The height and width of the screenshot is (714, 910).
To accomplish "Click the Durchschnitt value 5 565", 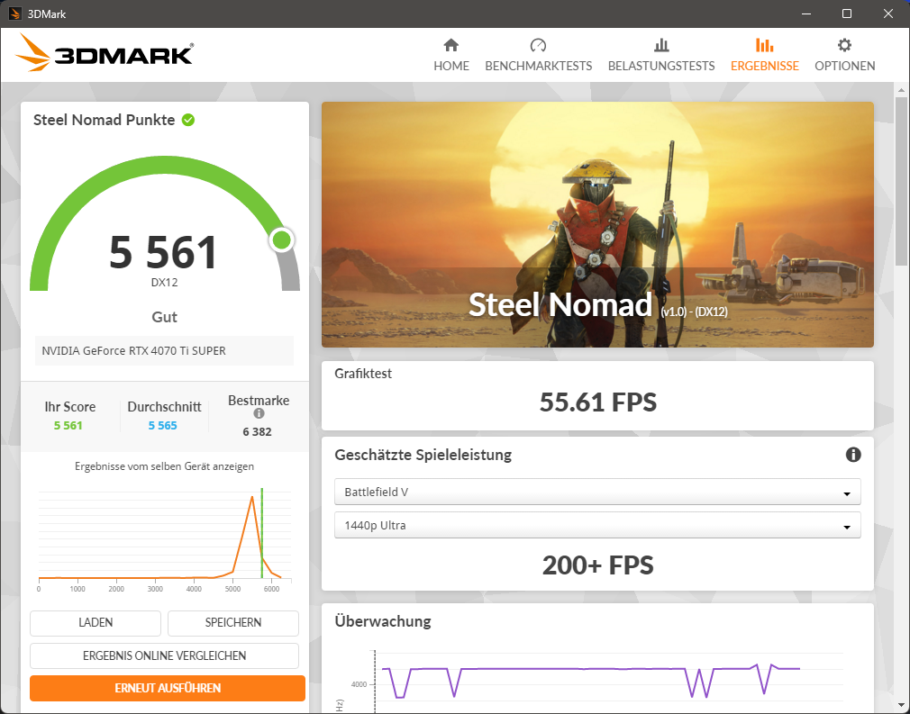I will (x=162, y=426).
